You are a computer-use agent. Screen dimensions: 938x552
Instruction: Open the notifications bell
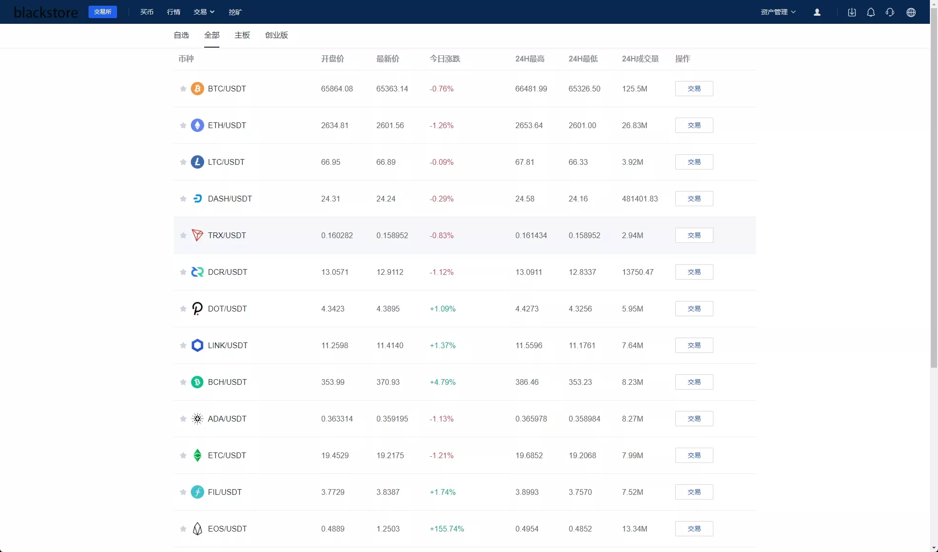point(871,12)
